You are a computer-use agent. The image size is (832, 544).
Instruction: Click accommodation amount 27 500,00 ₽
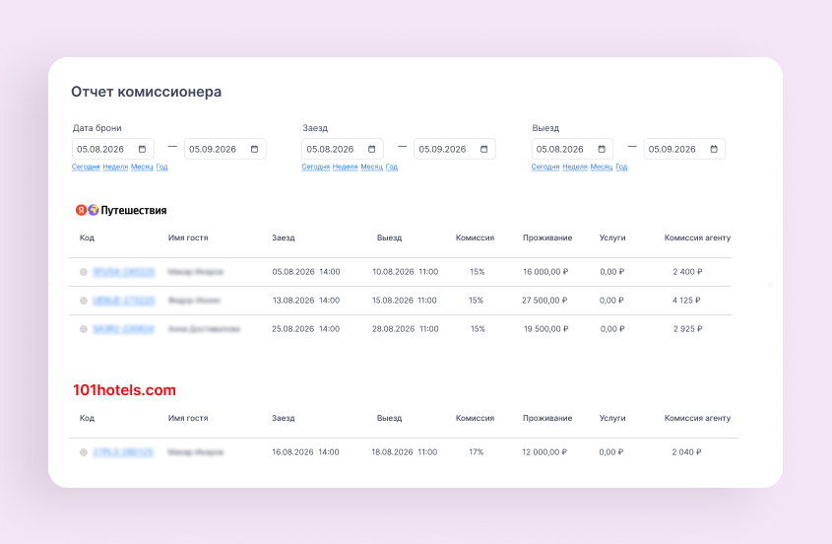click(x=544, y=301)
